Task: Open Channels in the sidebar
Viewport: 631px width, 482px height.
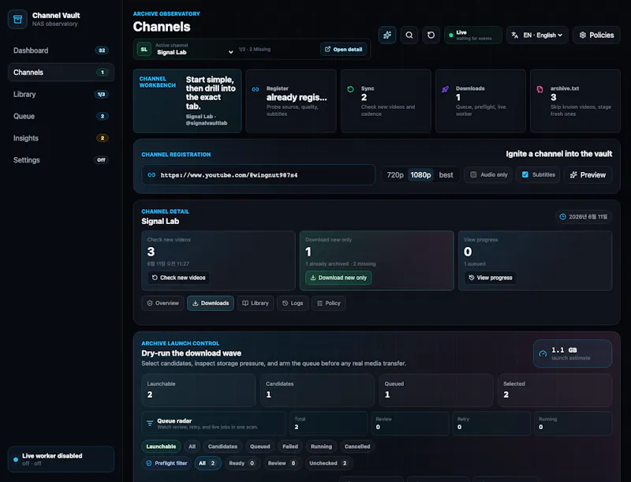Action: (x=61, y=73)
